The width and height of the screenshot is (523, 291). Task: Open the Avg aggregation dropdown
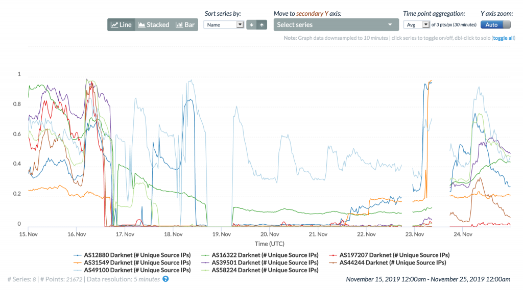coord(416,24)
